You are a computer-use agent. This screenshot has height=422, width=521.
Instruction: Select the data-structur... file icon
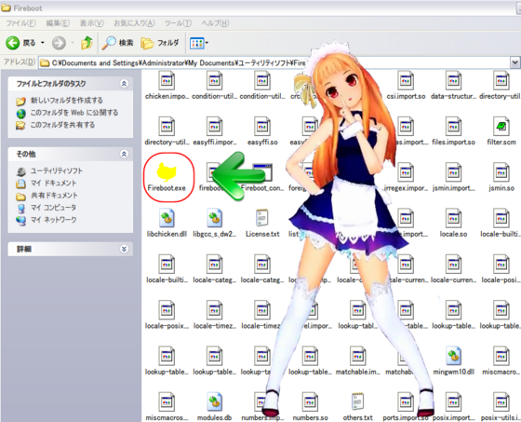click(x=454, y=81)
